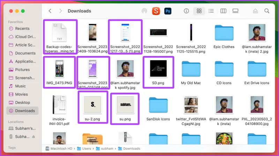Switch to list view
The width and height of the screenshot is (279, 156).
coord(211,11)
